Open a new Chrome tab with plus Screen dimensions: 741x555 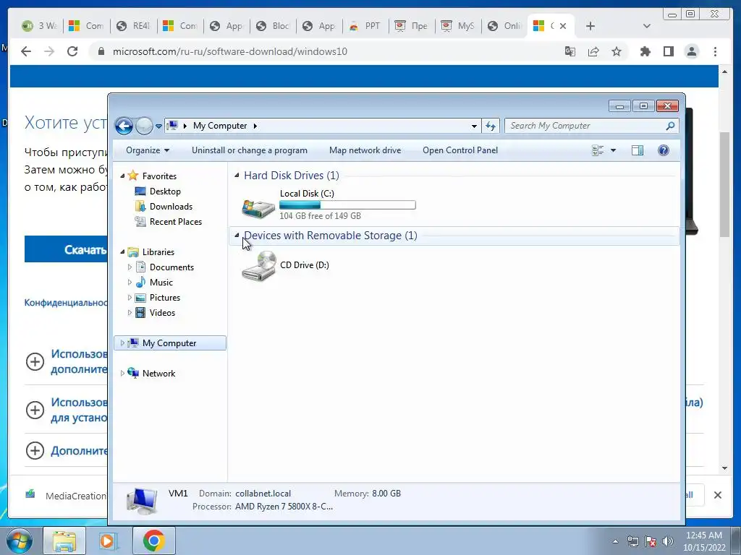pos(590,26)
